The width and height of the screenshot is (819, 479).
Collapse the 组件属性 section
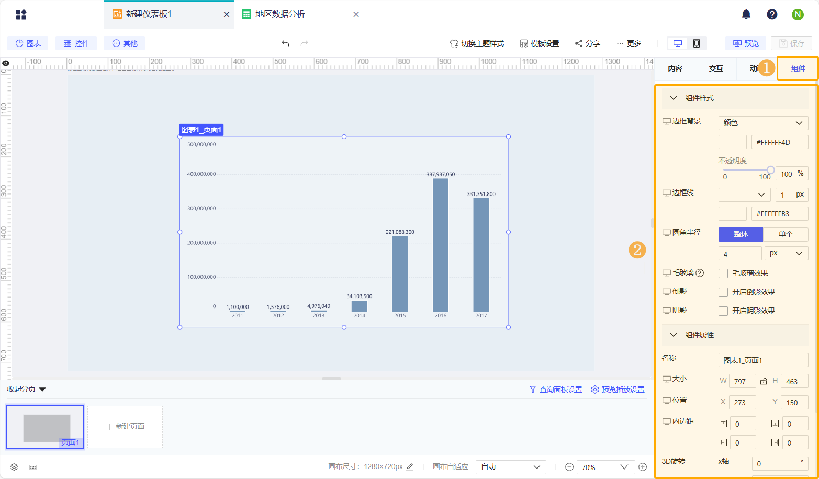pos(674,335)
